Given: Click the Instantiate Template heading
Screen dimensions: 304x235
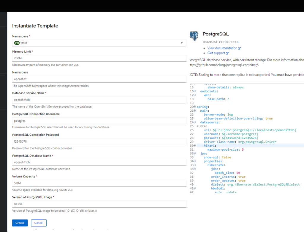Looking at the screenshot, I should pos(35,26).
